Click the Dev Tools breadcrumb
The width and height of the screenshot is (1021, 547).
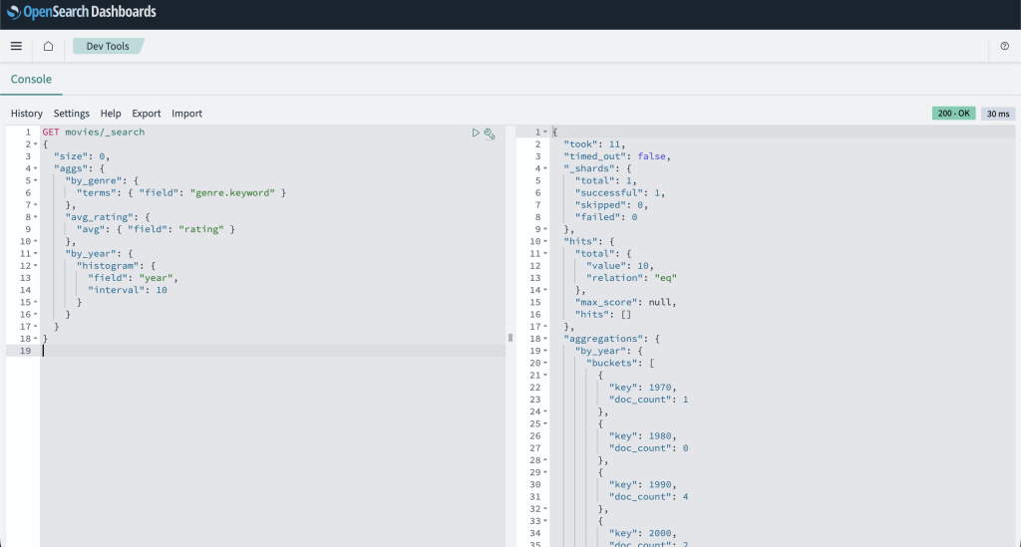[108, 46]
